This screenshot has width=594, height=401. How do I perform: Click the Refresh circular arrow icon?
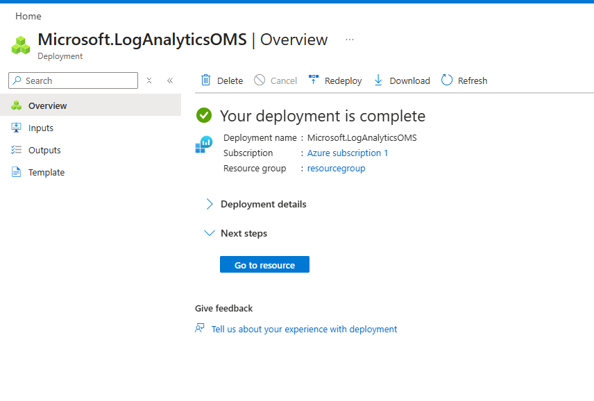point(447,80)
